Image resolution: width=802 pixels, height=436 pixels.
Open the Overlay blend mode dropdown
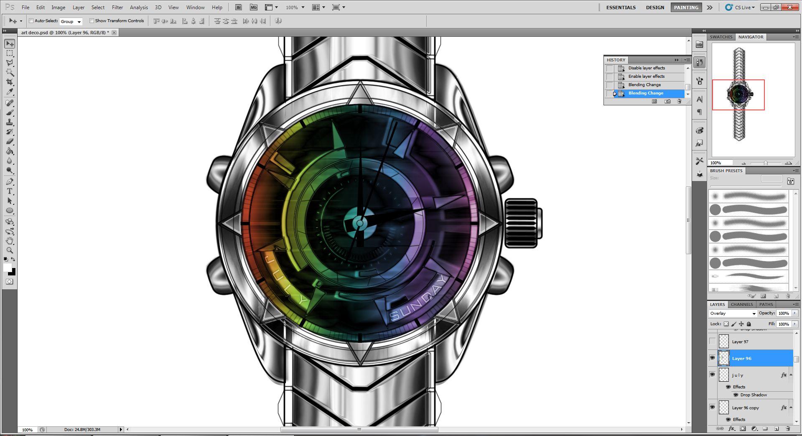tap(733, 314)
